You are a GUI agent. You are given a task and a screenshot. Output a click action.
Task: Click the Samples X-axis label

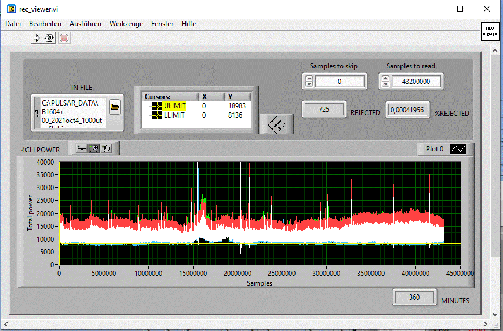pyautogui.click(x=260, y=283)
